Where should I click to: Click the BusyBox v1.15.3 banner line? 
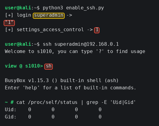click(x=62, y=81)
